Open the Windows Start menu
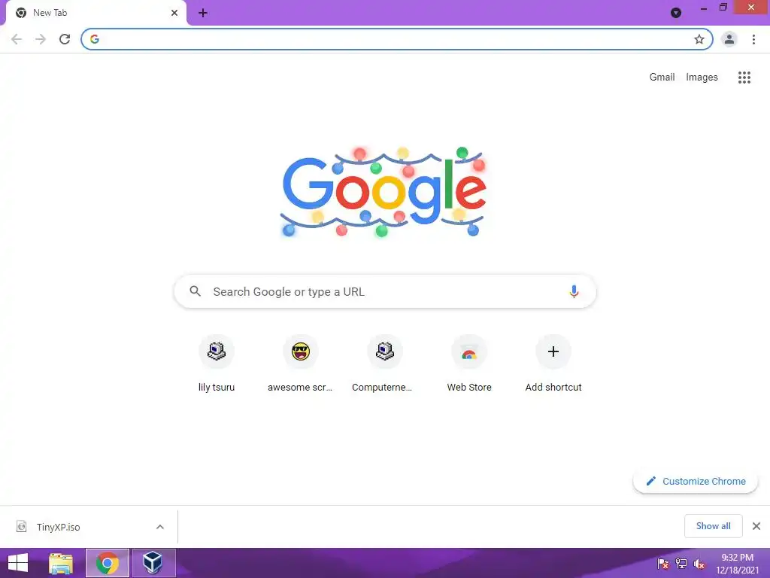The image size is (770, 578). pos(18,563)
